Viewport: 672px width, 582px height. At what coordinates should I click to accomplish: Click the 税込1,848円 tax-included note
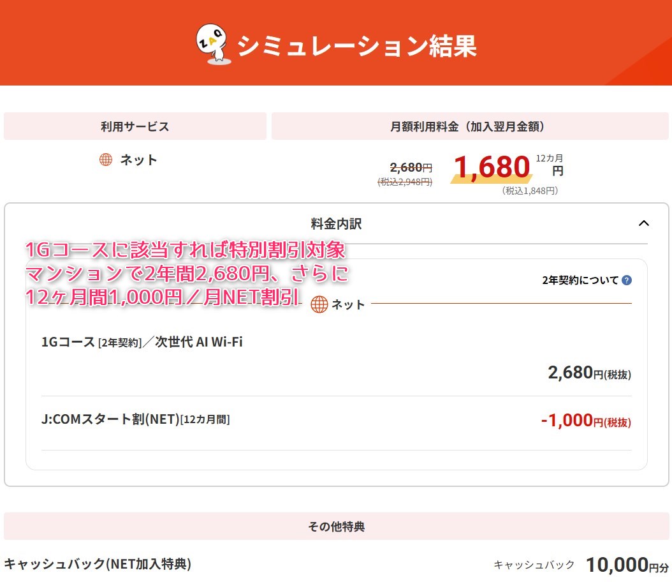[x=529, y=190]
